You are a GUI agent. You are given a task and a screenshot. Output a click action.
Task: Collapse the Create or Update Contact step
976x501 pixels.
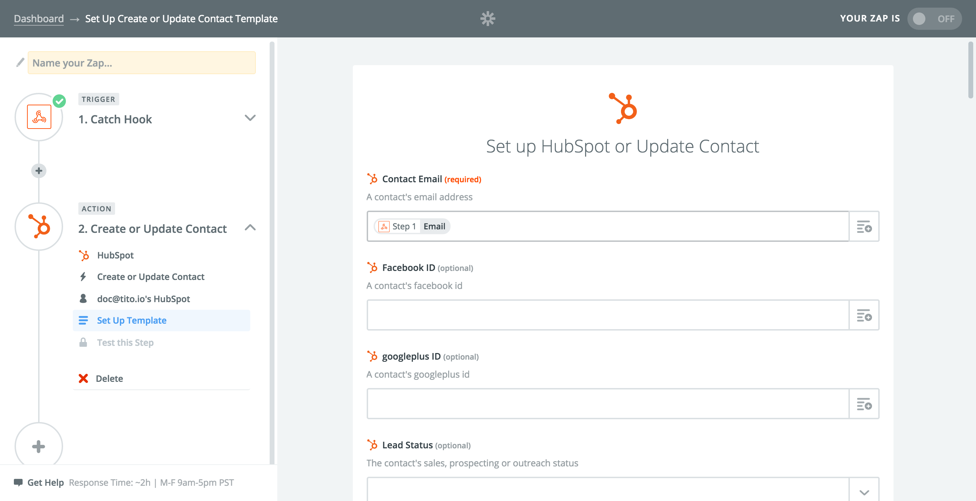click(250, 228)
